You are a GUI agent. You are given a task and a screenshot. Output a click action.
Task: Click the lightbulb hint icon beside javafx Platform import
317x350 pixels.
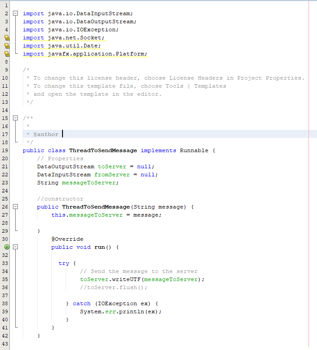click(x=7, y=54)
